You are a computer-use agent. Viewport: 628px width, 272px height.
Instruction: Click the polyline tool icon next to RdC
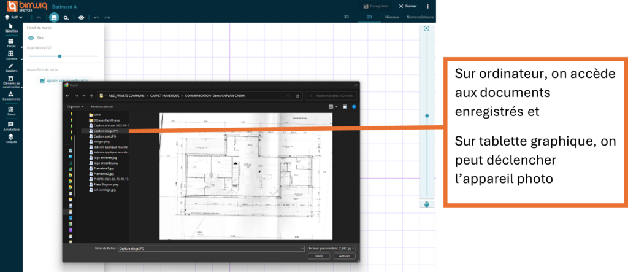click(39, 18)
